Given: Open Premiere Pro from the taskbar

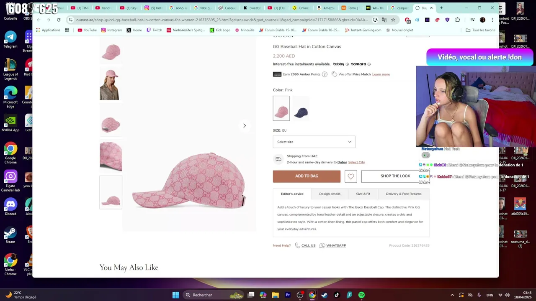Looking at the screenshot, I should (x=288, y=295).
